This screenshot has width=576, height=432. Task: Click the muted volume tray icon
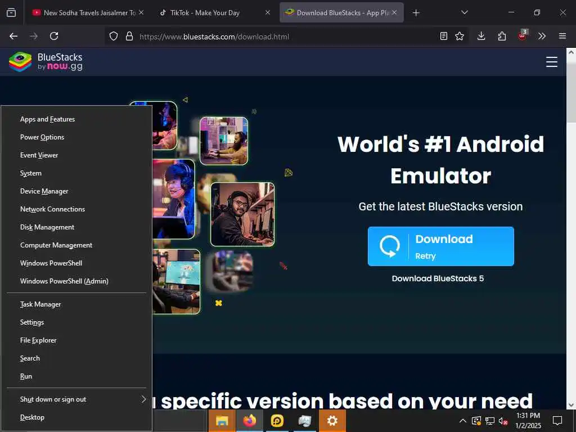[503, 421]
